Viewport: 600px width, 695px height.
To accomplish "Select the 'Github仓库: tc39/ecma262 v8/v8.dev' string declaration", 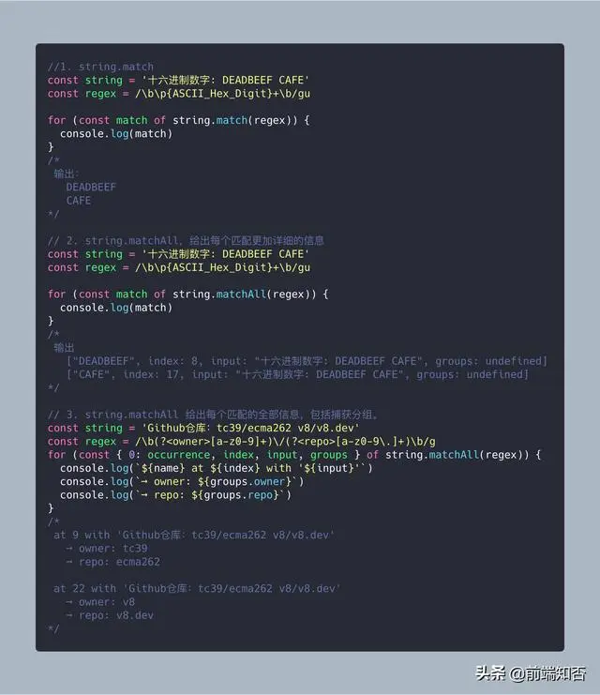I will point(203,429).
